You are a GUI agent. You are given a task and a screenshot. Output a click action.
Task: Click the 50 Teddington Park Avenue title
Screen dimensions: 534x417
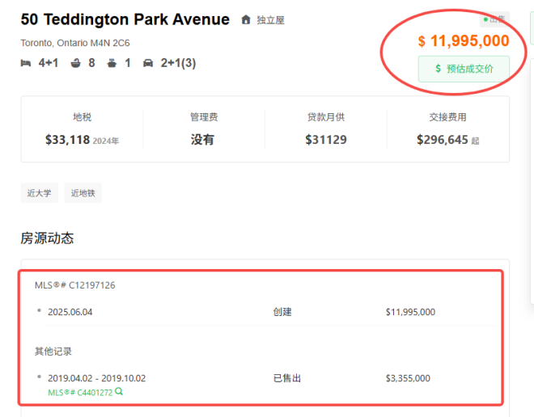(125, 19)
